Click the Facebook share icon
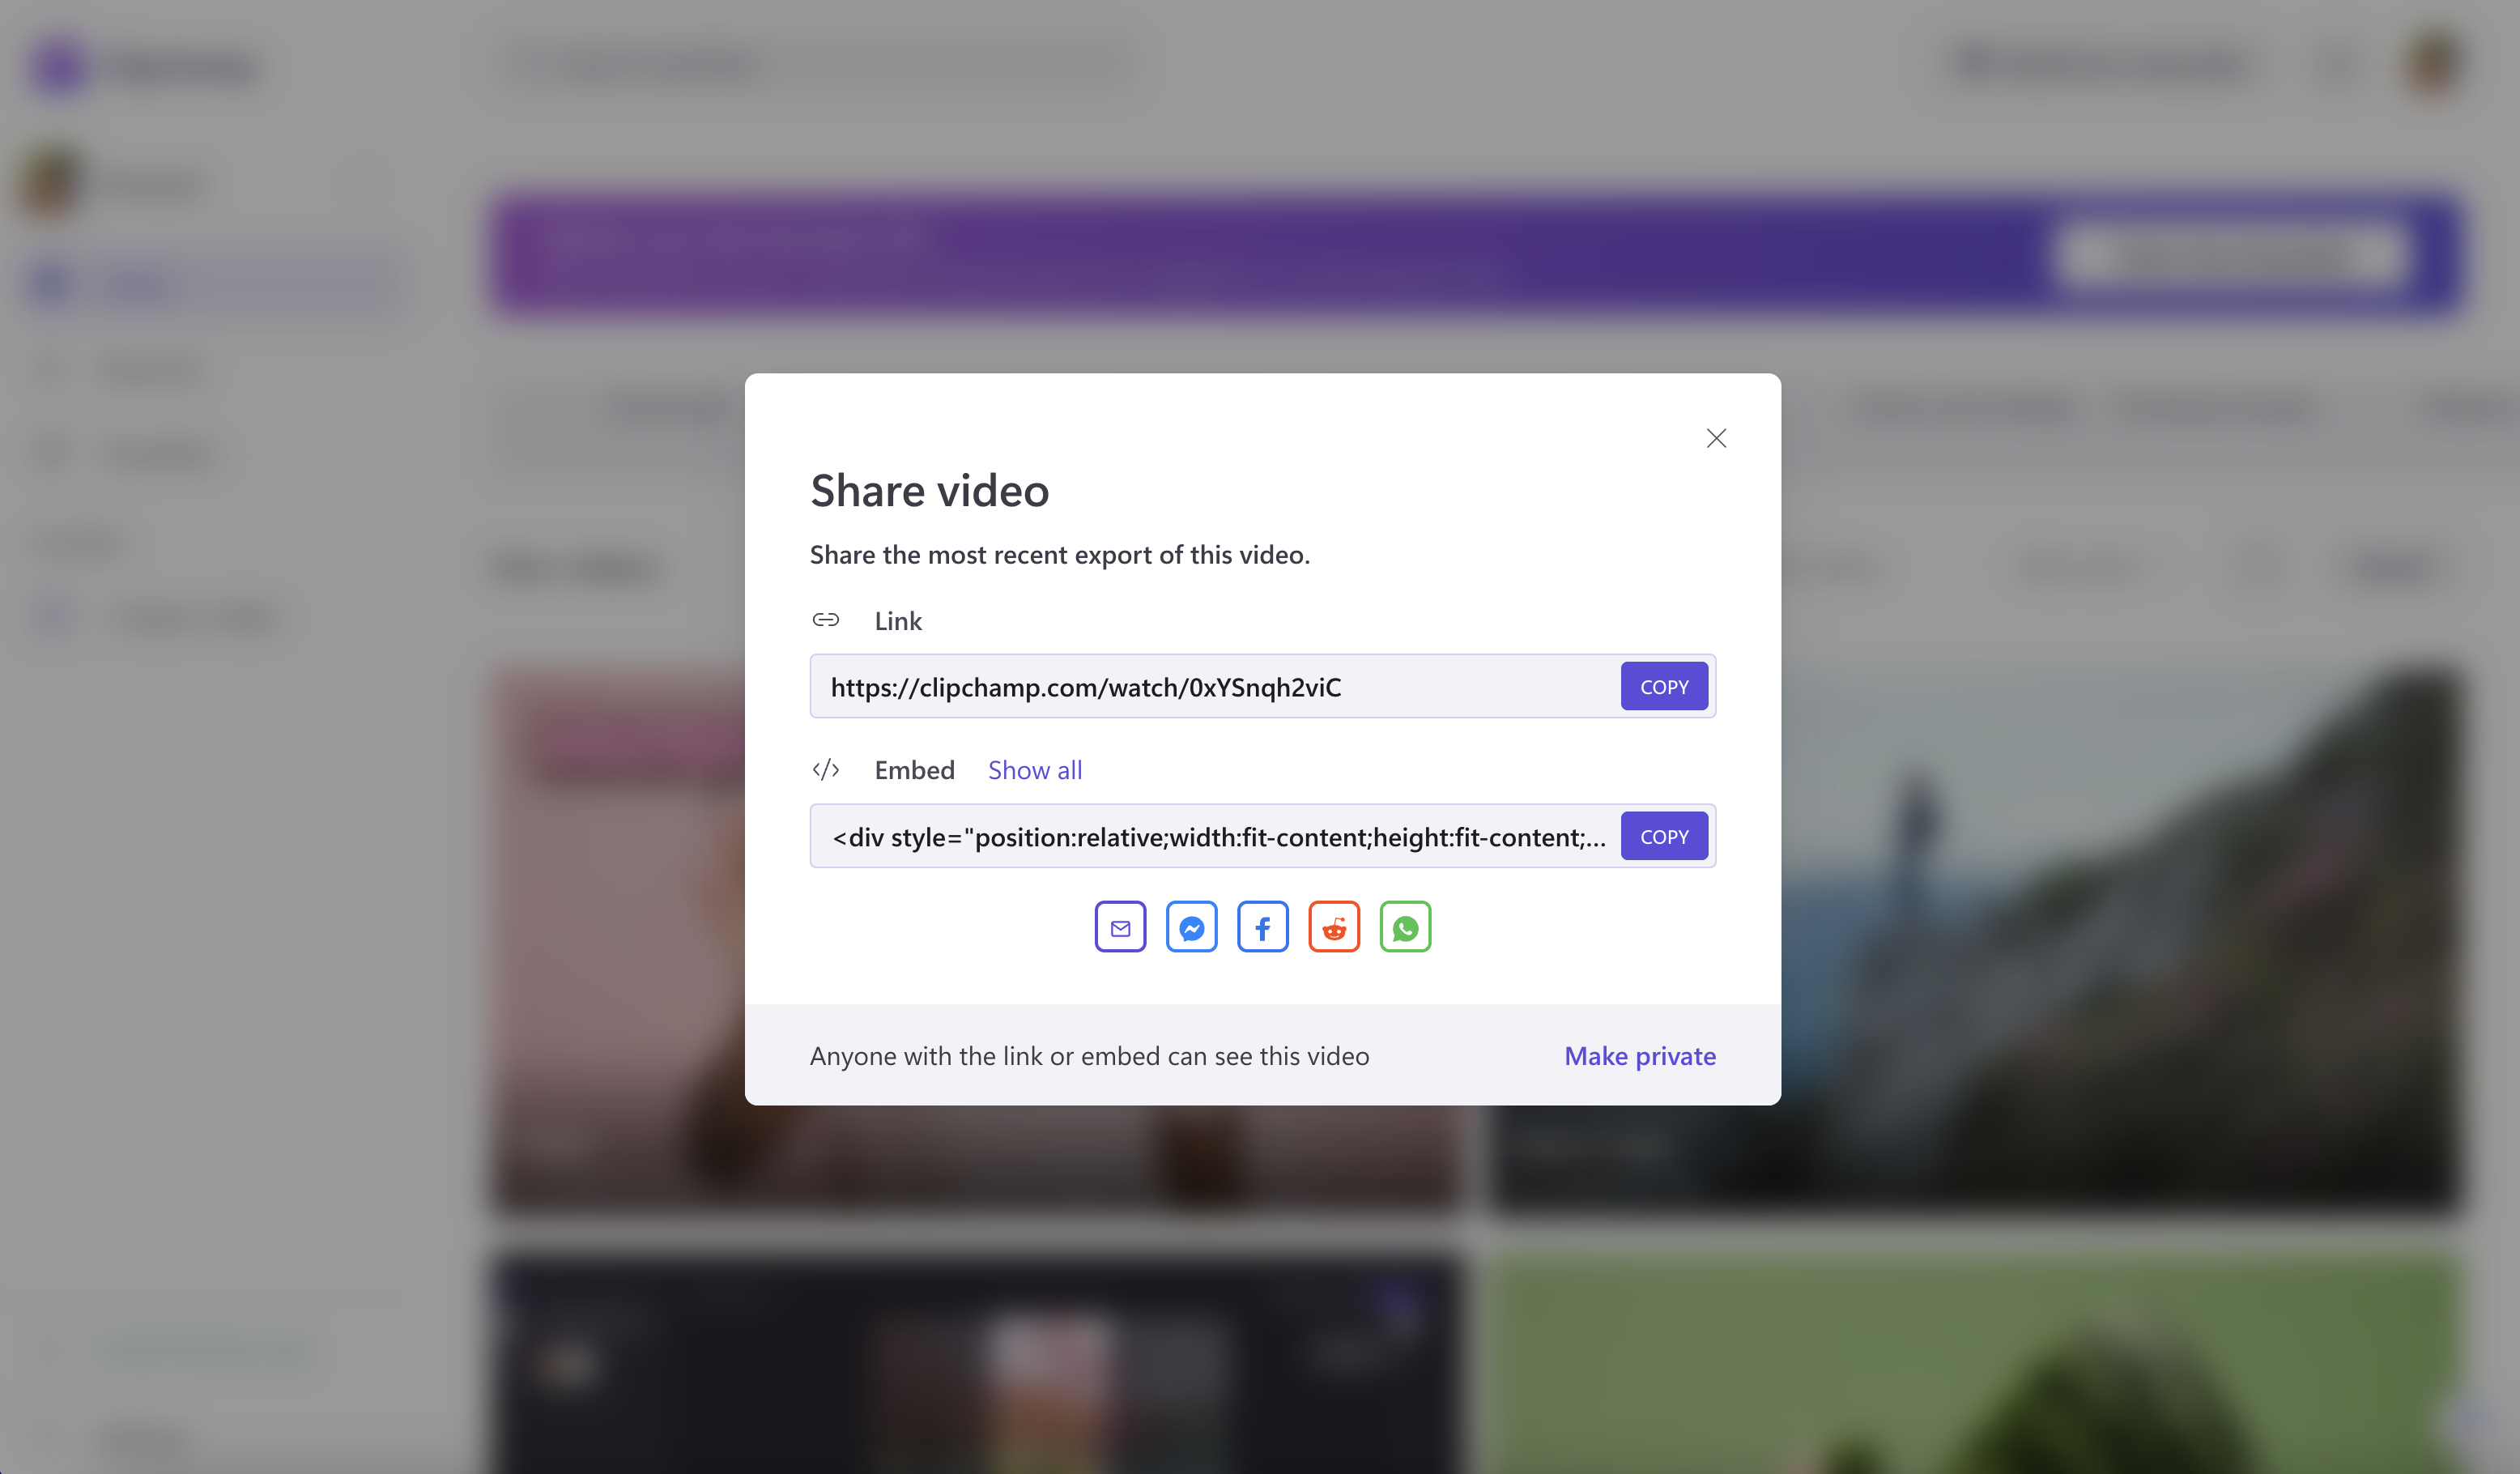 (x=1262, y=927)
